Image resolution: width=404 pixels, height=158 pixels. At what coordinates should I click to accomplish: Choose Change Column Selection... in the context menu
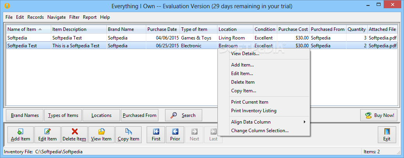click(264, 130)
